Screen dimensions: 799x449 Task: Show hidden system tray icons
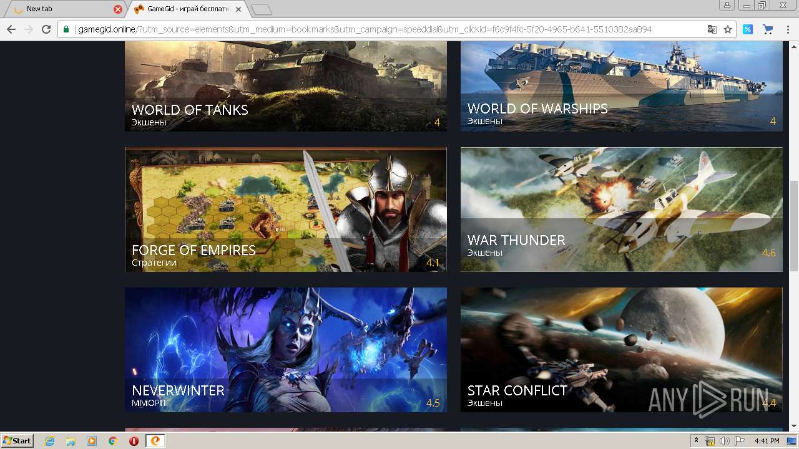coord(696,441)
